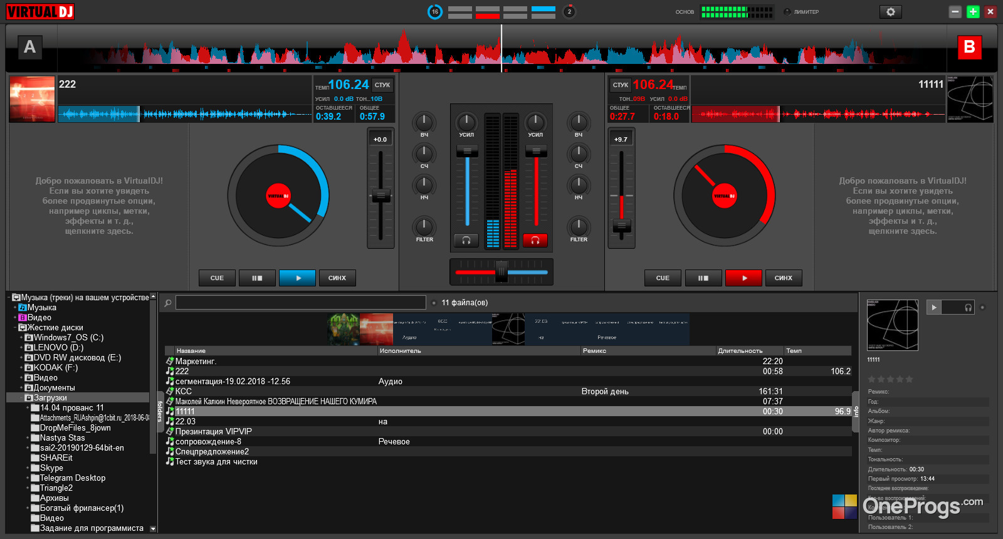Click the vertical folders tab
The height and width of the screenshot is (539, 1003).
160,412
